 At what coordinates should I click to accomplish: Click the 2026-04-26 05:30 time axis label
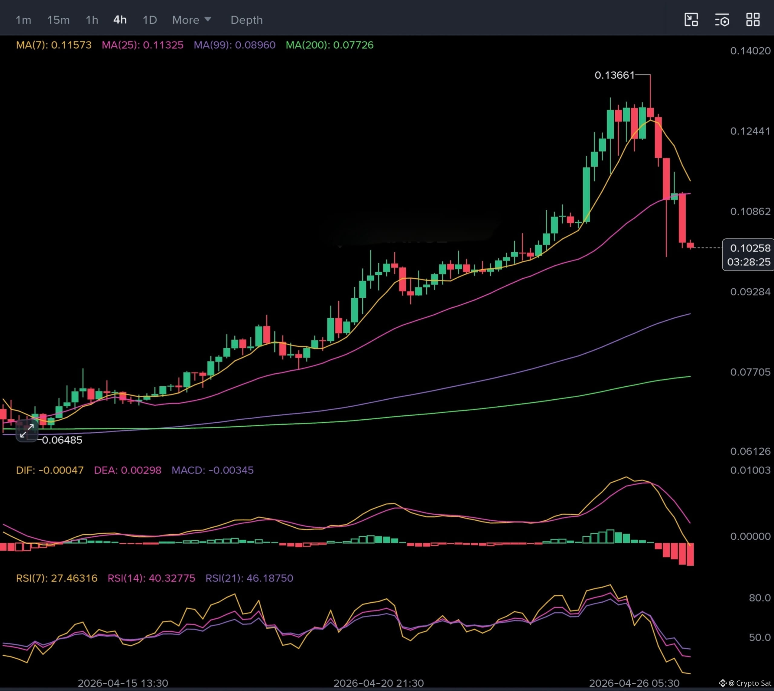[x=634, y=683]
